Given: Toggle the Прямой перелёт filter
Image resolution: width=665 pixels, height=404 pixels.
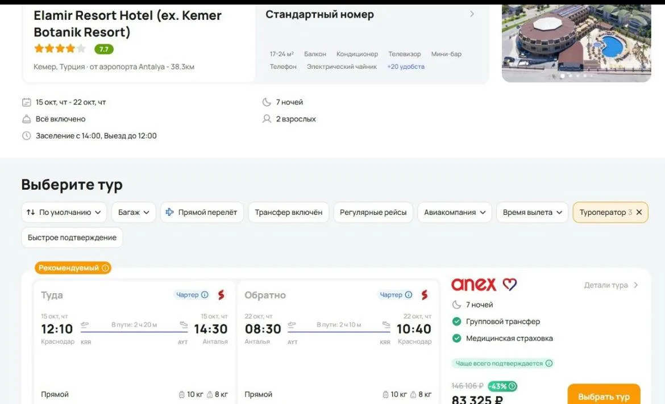Looking at the screenshot, I should pos(202,213).
